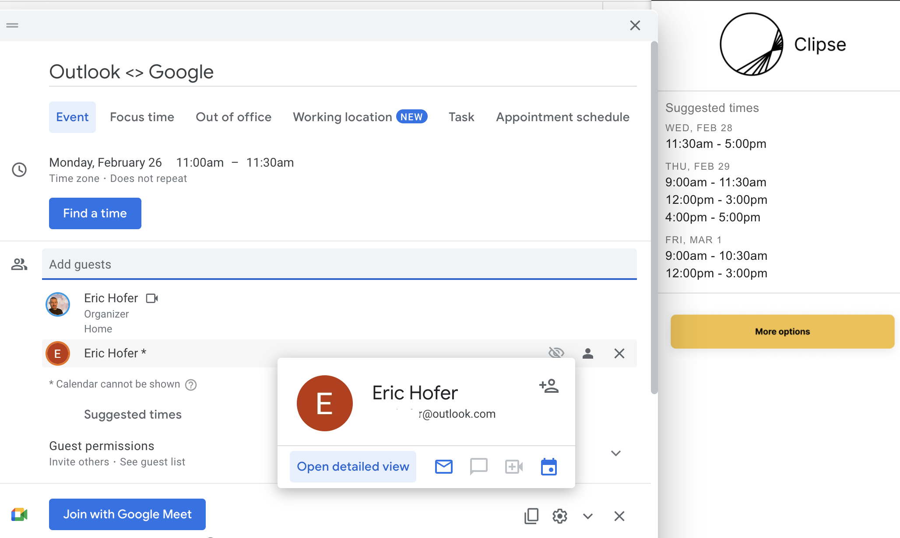Screen dimensions: 900x538
Task: Click the clock icon next to the date
Action: pyautogui.click(x=19, y=170)
